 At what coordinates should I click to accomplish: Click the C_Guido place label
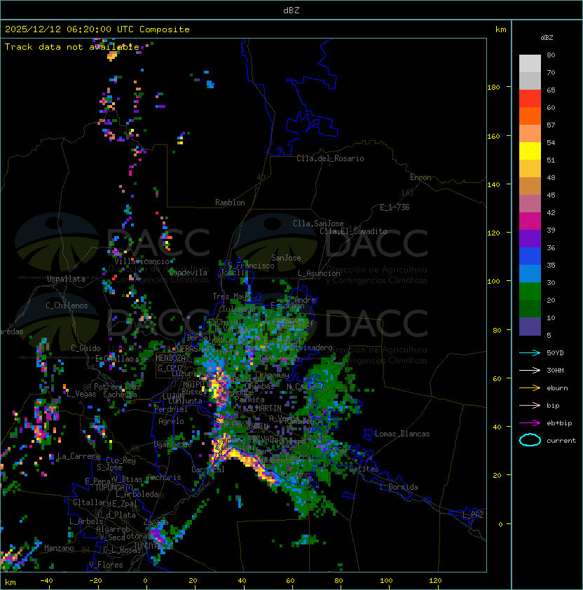tap(85, 348)
